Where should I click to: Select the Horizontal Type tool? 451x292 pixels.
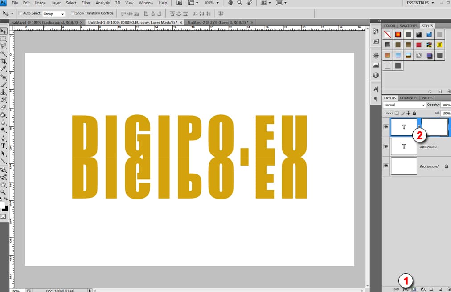pyautogui.click(x=4, y=146)
